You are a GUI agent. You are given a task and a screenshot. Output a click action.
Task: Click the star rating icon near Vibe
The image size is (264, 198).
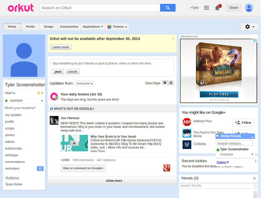coord(39,93)
